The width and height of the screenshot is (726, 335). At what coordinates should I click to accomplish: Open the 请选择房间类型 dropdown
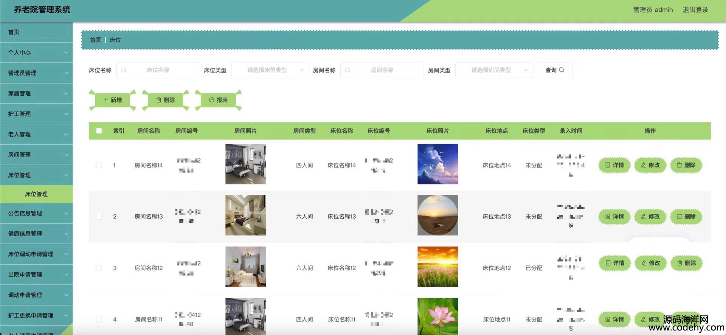[494, 70]
